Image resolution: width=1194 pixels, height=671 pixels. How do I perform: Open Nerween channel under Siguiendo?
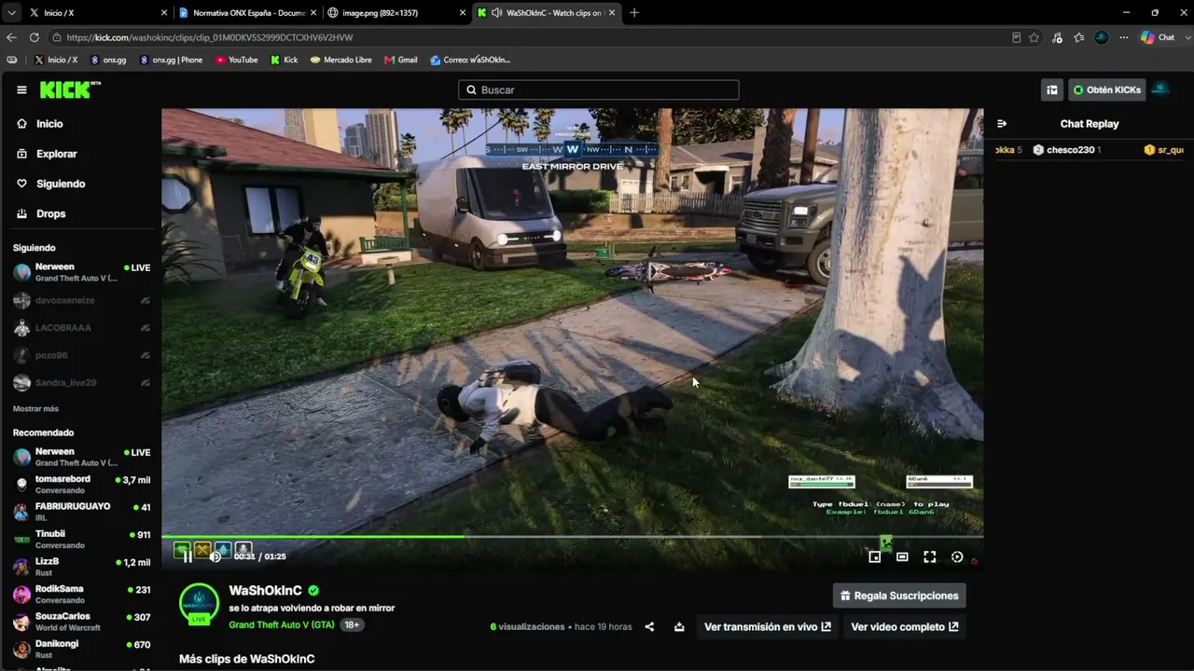pyautogui.click(x=82, y=272)
